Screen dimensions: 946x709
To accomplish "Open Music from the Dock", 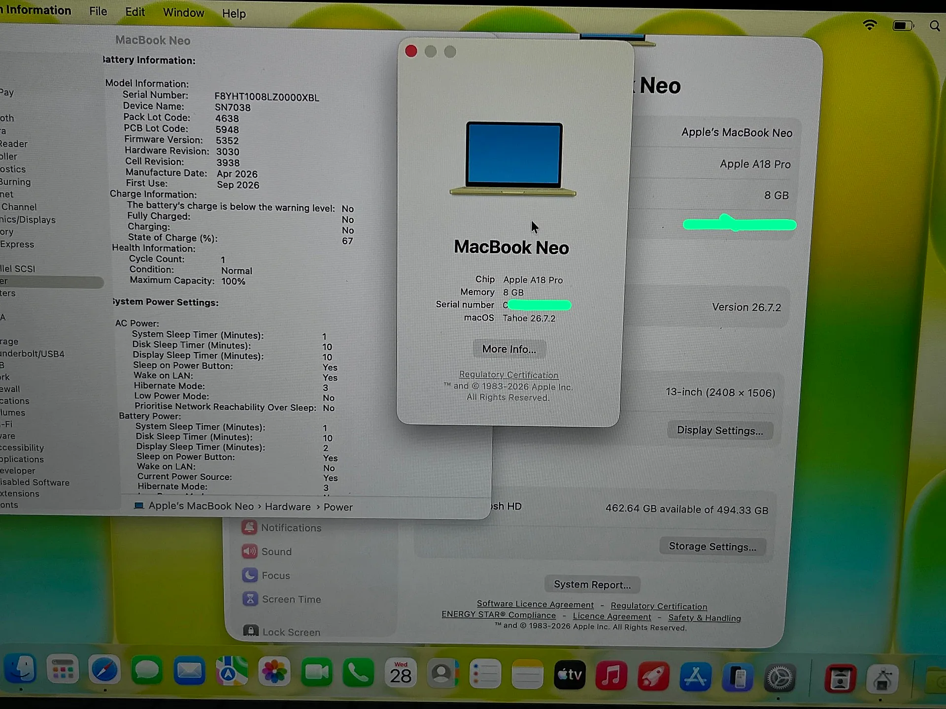I will [611, 676].
